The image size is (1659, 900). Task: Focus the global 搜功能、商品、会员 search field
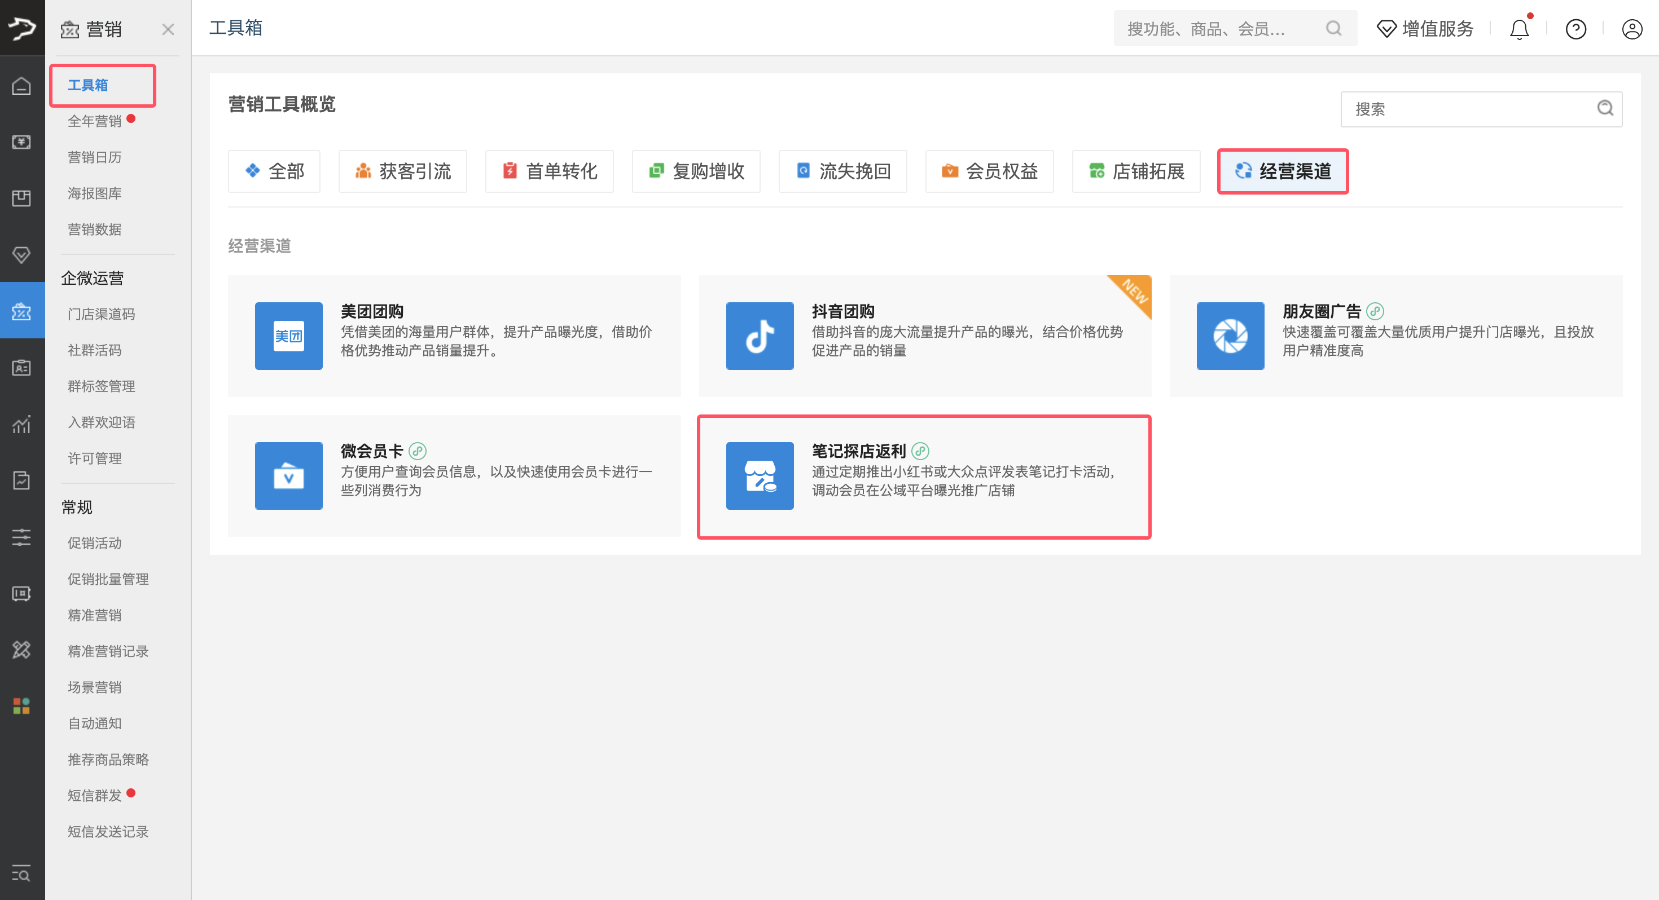(x=1235, y=28)
